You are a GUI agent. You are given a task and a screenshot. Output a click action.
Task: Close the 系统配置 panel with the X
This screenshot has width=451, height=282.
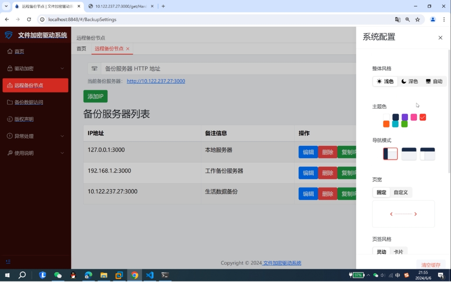[440, 38]
